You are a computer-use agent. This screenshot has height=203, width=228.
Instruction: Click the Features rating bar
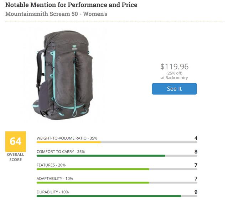117,169
